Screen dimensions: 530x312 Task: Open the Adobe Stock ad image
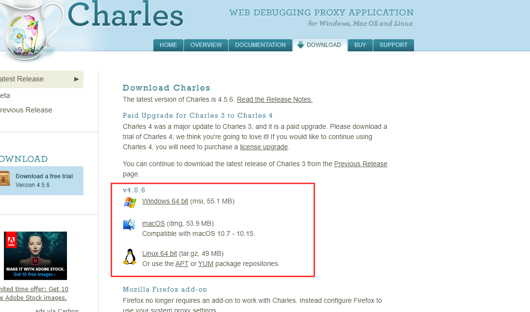coord(35,256)
